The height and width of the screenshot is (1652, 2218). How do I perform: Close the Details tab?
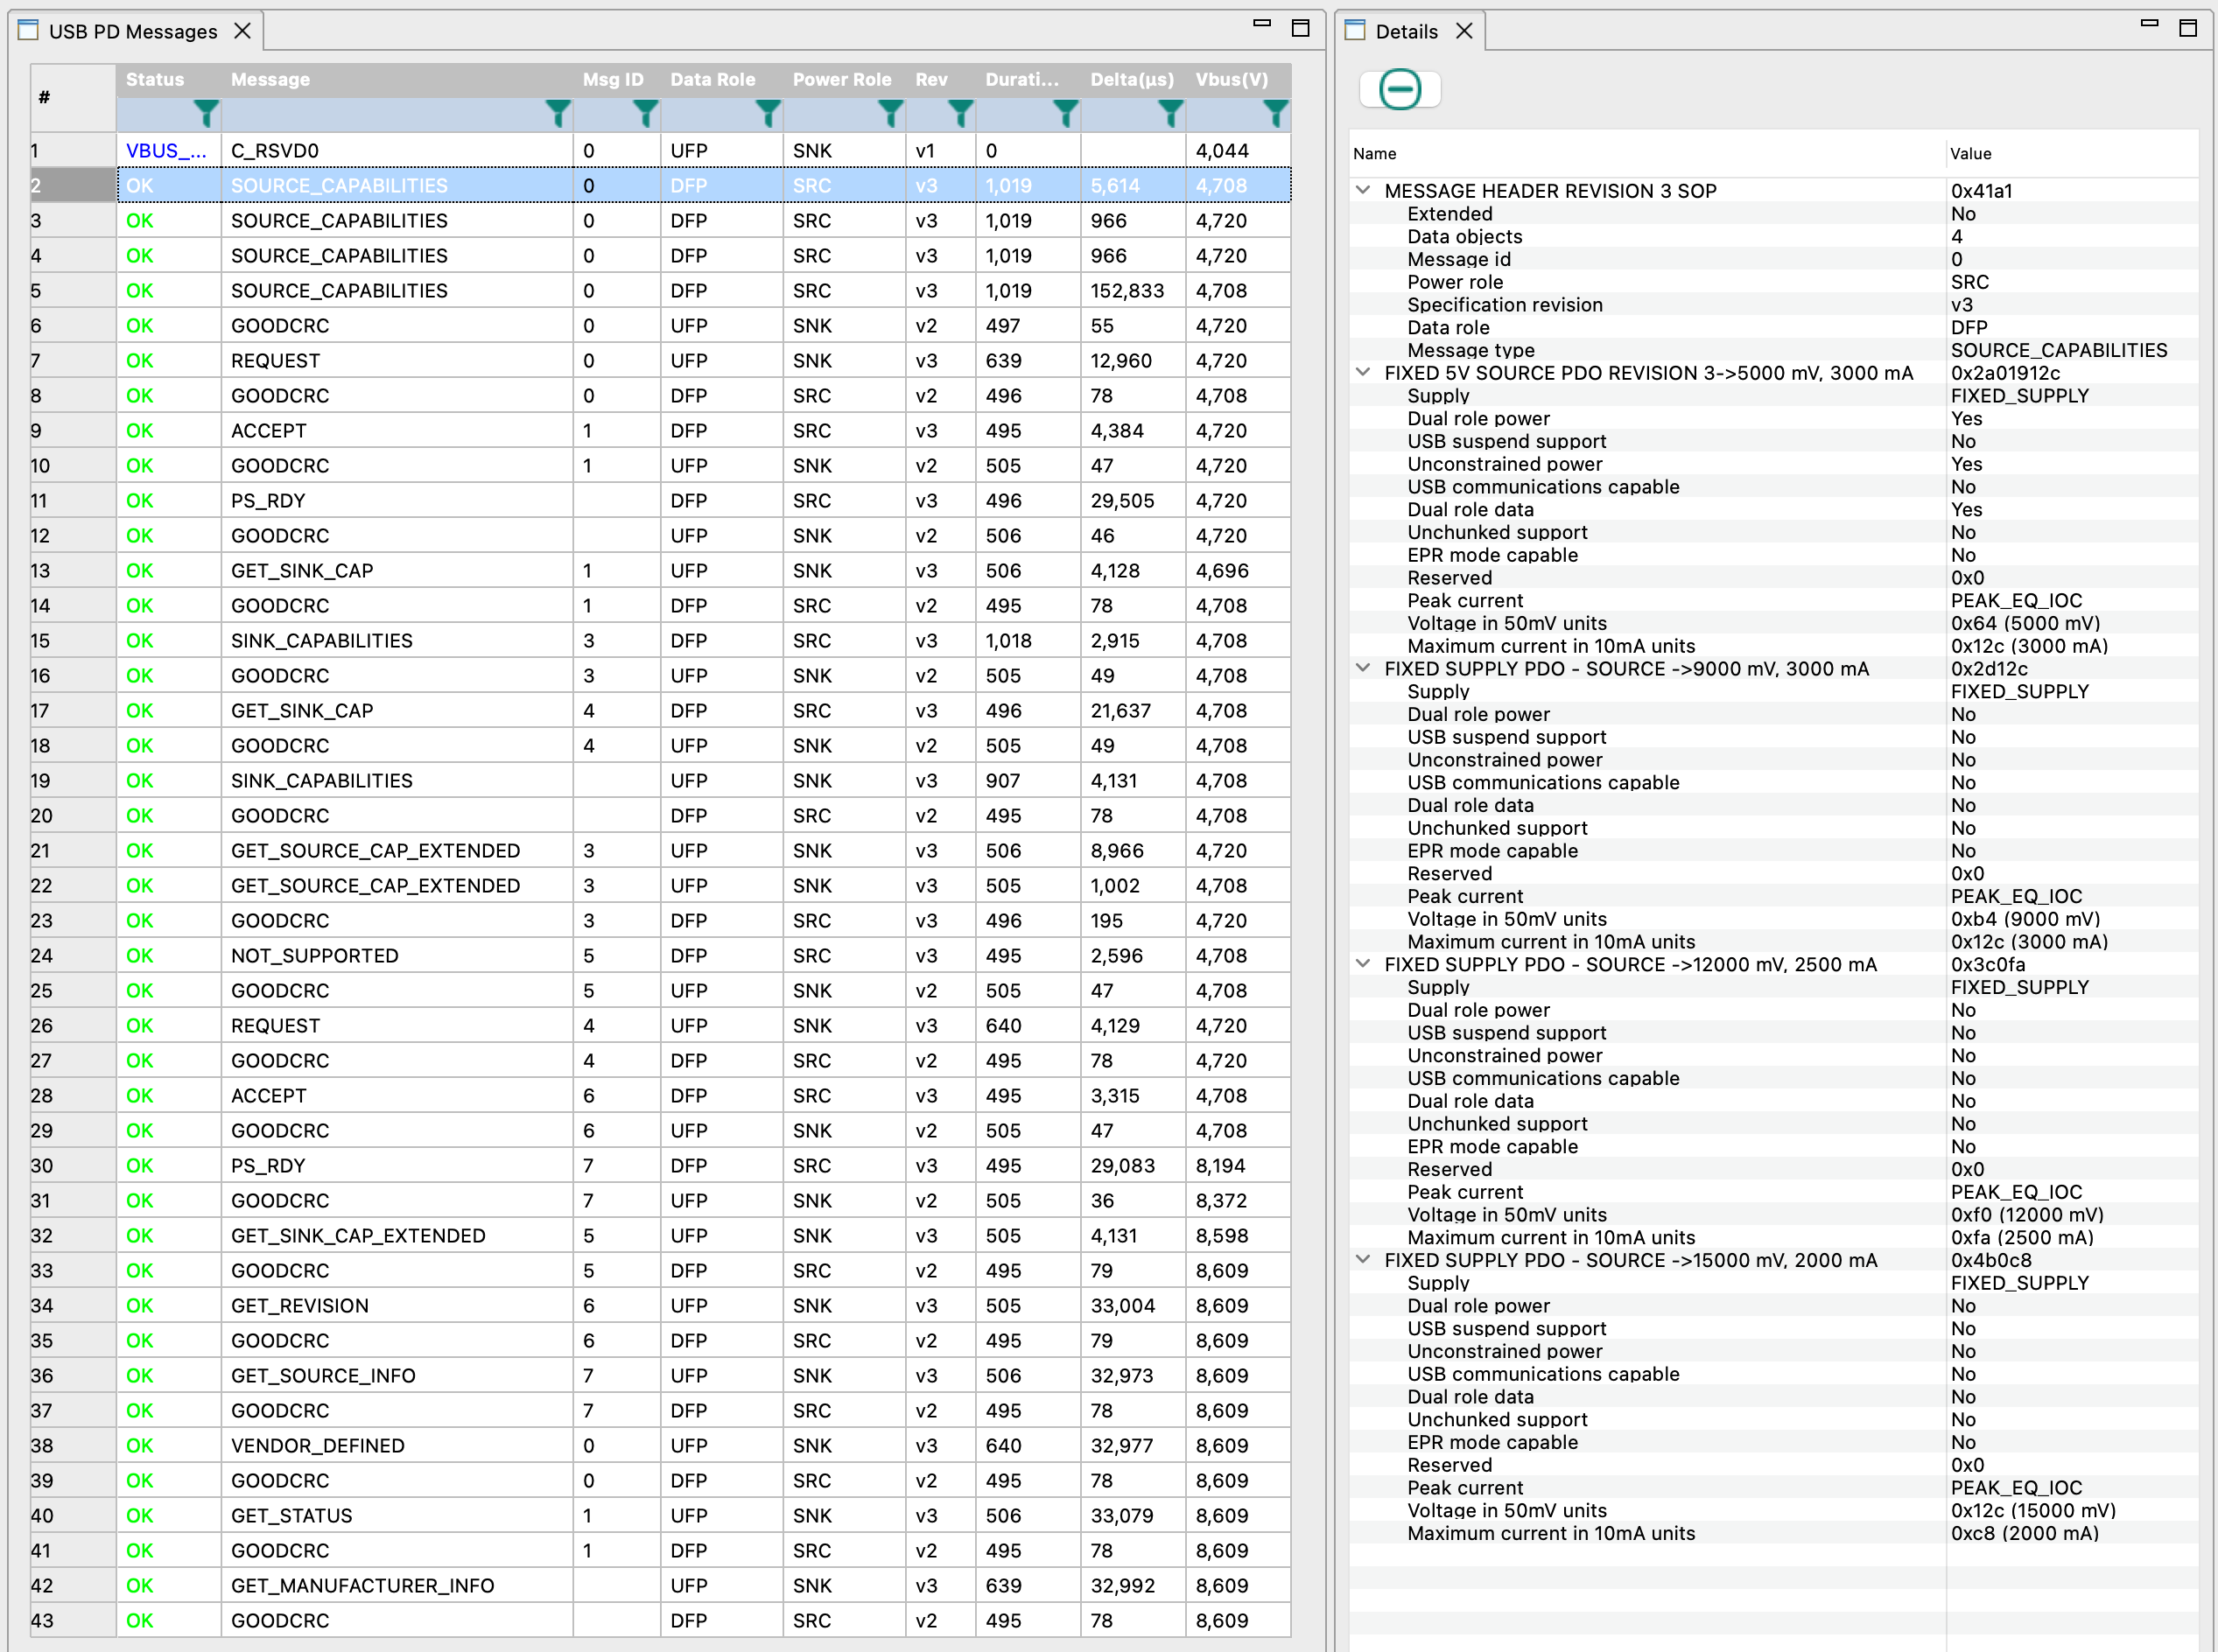pyautogui.click(x=1463, y=31)
